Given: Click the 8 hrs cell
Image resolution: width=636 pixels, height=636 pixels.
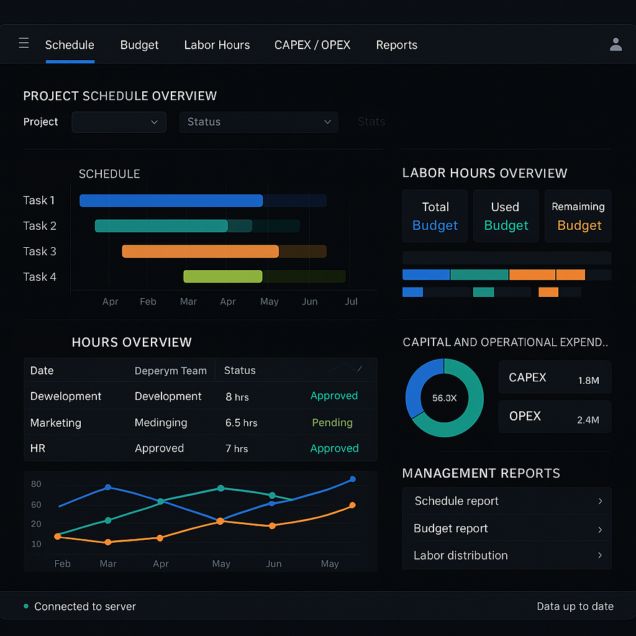Looking at the screenshot, I should click(x=237, y=397).
